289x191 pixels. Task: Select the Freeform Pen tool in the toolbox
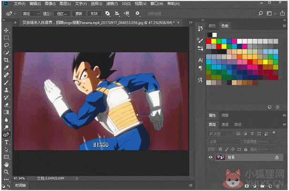[x=6, y=135]
